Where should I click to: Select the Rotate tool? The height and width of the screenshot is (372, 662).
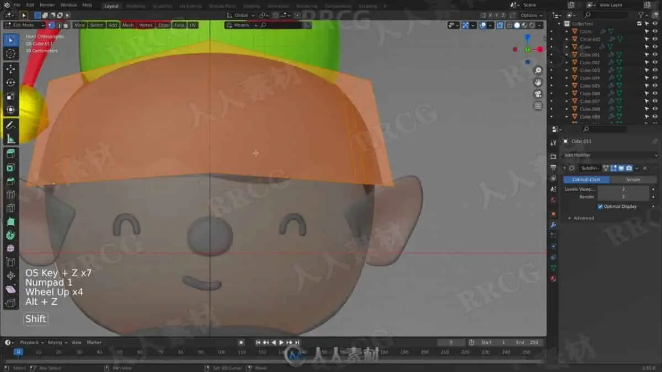point(10,83)
